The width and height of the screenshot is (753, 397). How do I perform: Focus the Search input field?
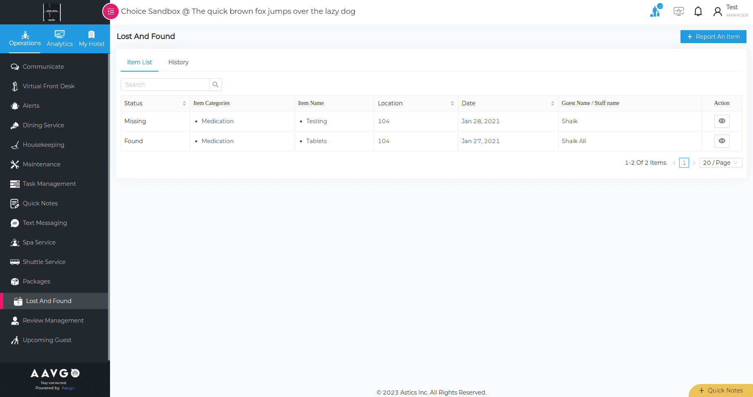click(x=165, y=85)
